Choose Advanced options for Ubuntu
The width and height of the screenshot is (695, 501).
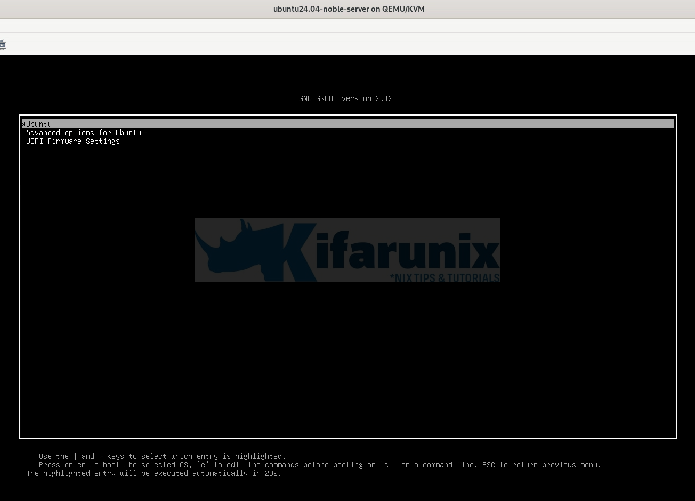[84, 133]
